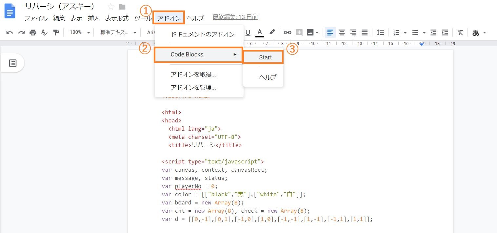Image resolution: width=497 pixels, height=233 pixels.
Task: Open the highlight color marker
Action: [x=272, y=32]
